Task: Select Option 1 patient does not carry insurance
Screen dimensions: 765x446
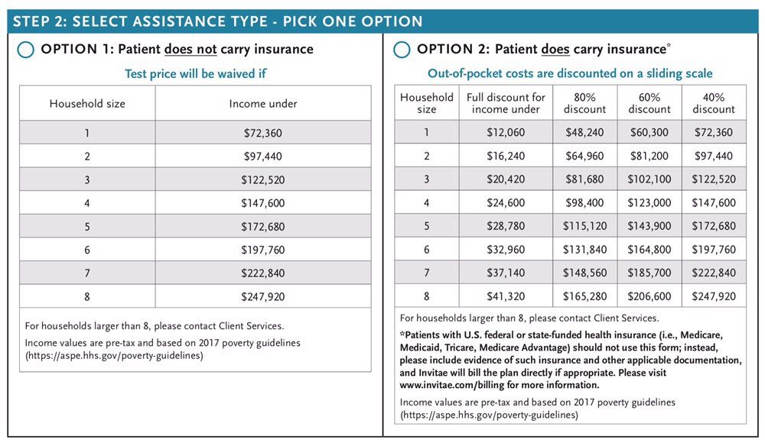Action: point(26,50)
